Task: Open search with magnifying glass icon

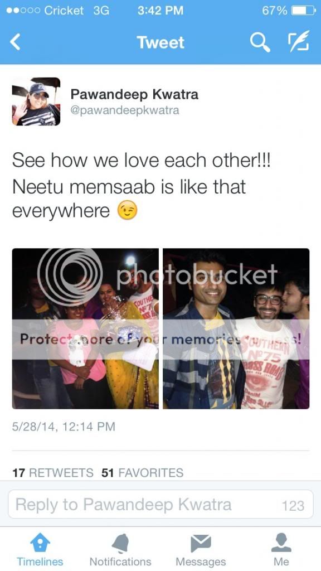Action: click(x=260, y=42)
